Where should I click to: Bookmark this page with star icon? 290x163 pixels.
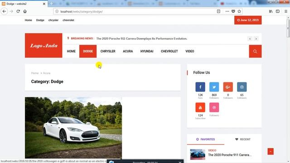pos(239,11)
